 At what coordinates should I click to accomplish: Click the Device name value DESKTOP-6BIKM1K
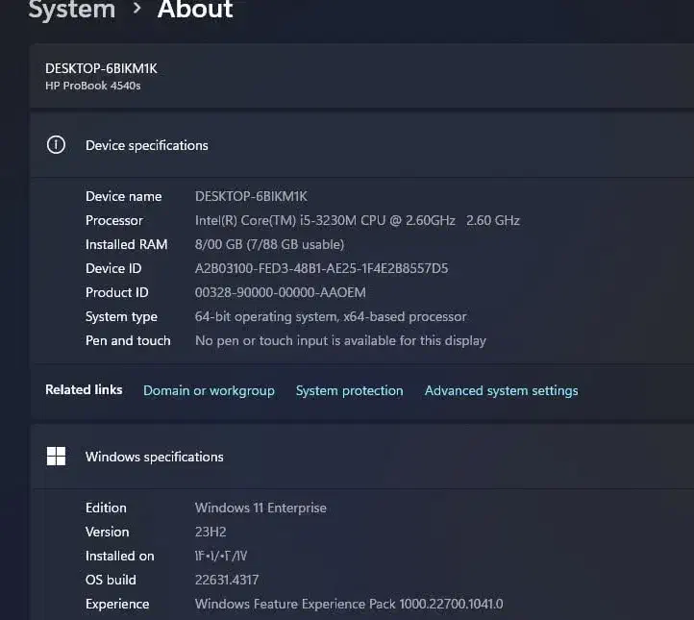(x=251, y=196)
